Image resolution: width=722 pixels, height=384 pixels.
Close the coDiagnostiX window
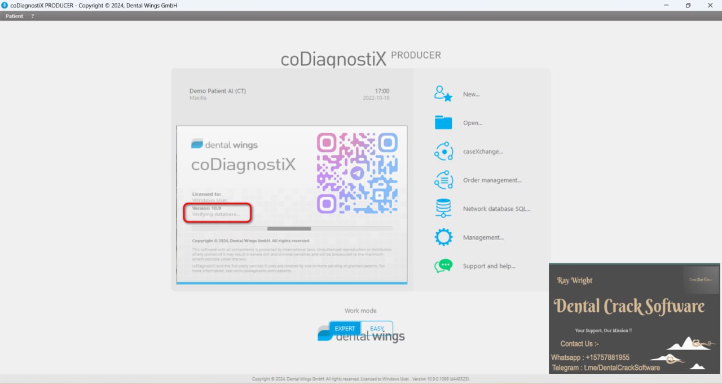pos(710,5)
